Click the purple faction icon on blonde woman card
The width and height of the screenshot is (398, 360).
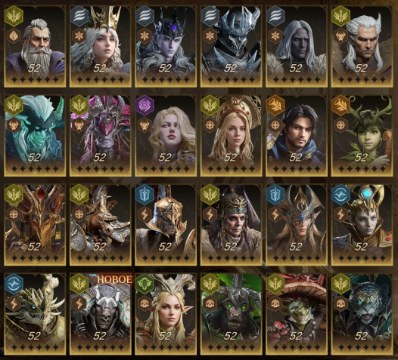point(145,106)
